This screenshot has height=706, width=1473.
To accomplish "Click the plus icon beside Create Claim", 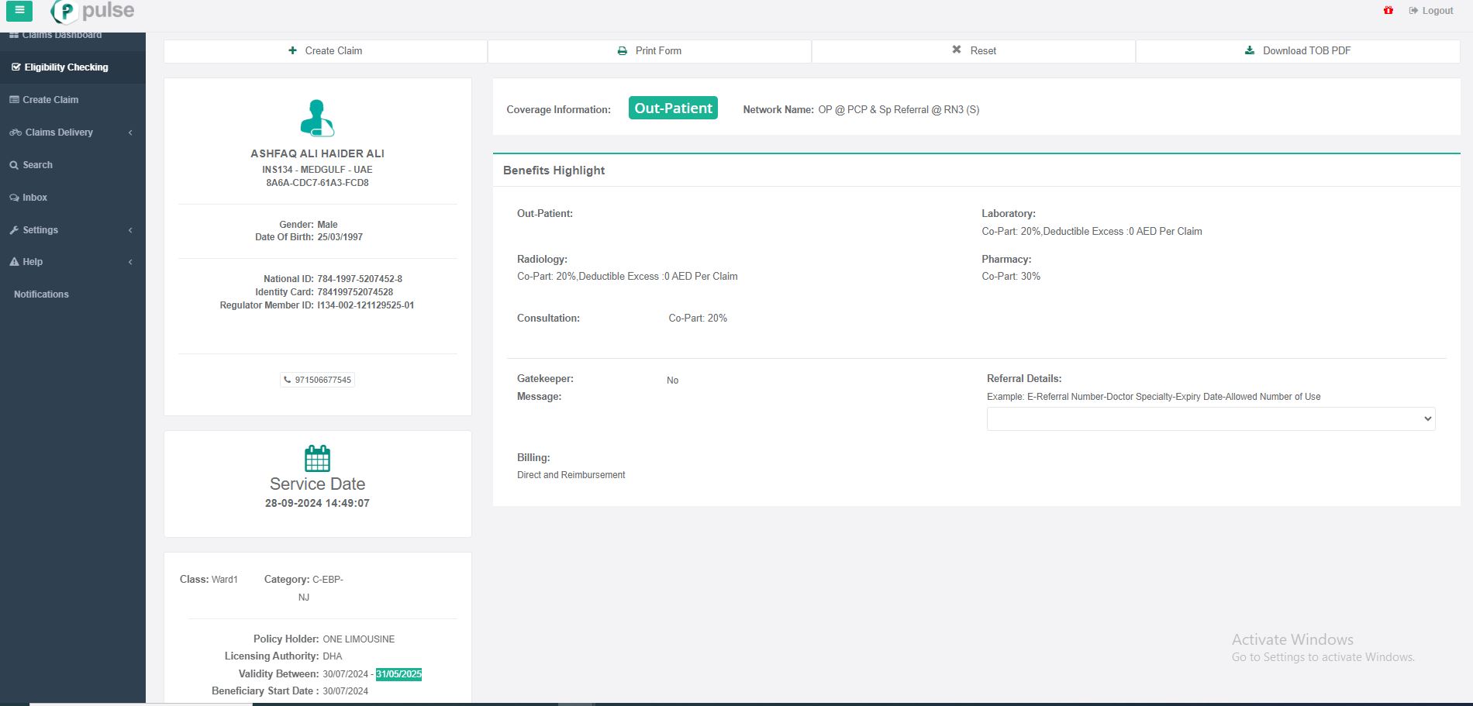I will click(292, 51).
